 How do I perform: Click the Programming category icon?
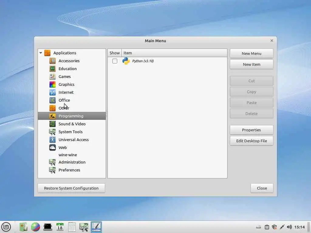point(52,116)
